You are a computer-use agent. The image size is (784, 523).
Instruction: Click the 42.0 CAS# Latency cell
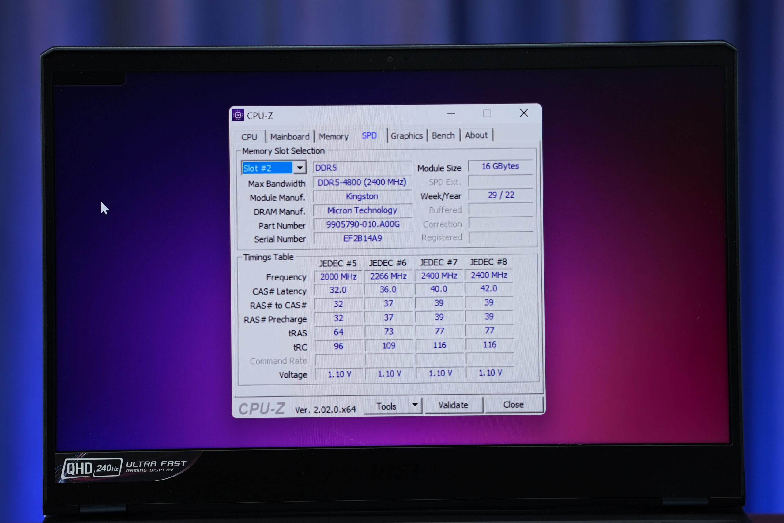489,288
